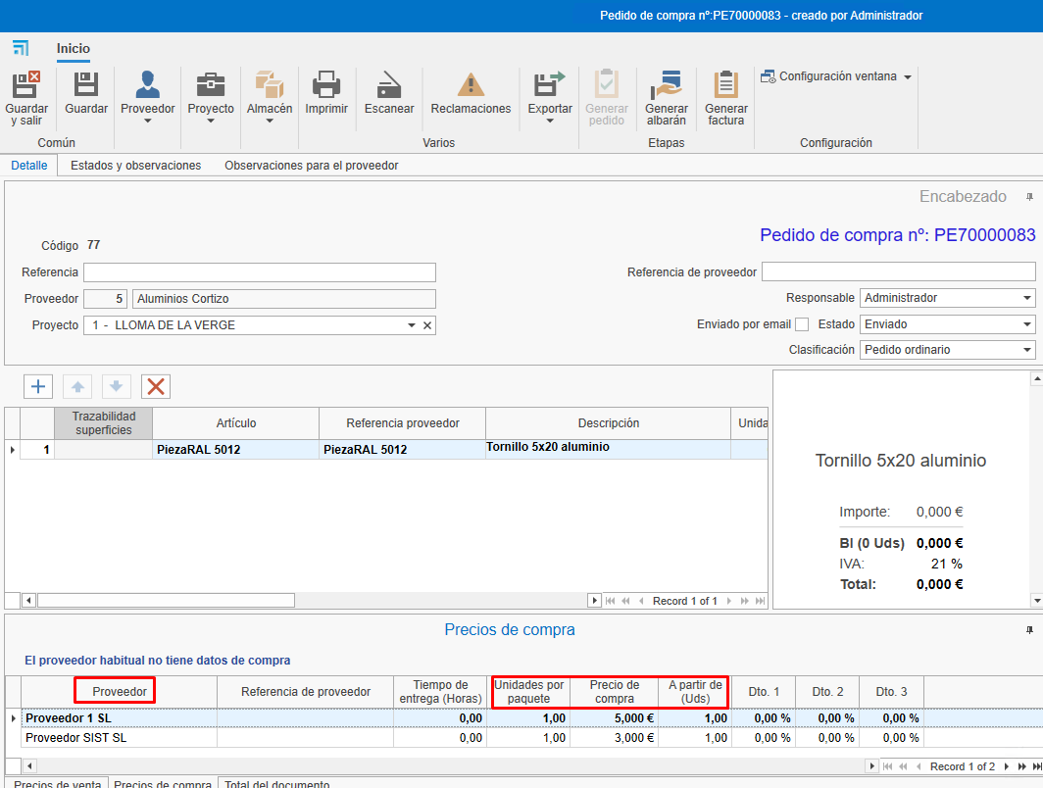This screenshot has height=788, width=1043.
Task: Expand row indicator for Proveedor 1 SL
Action: [14, 718]
